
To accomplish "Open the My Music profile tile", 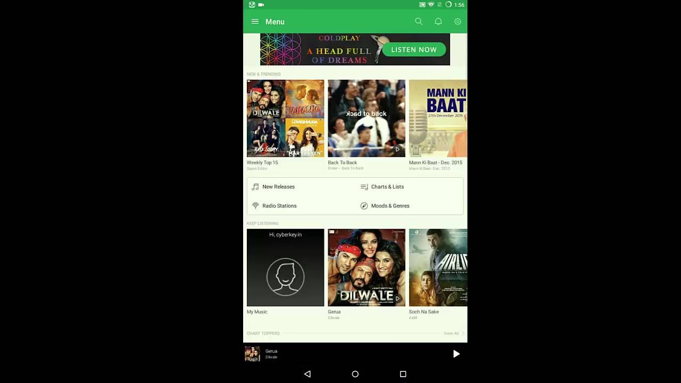I will (285, 268).
